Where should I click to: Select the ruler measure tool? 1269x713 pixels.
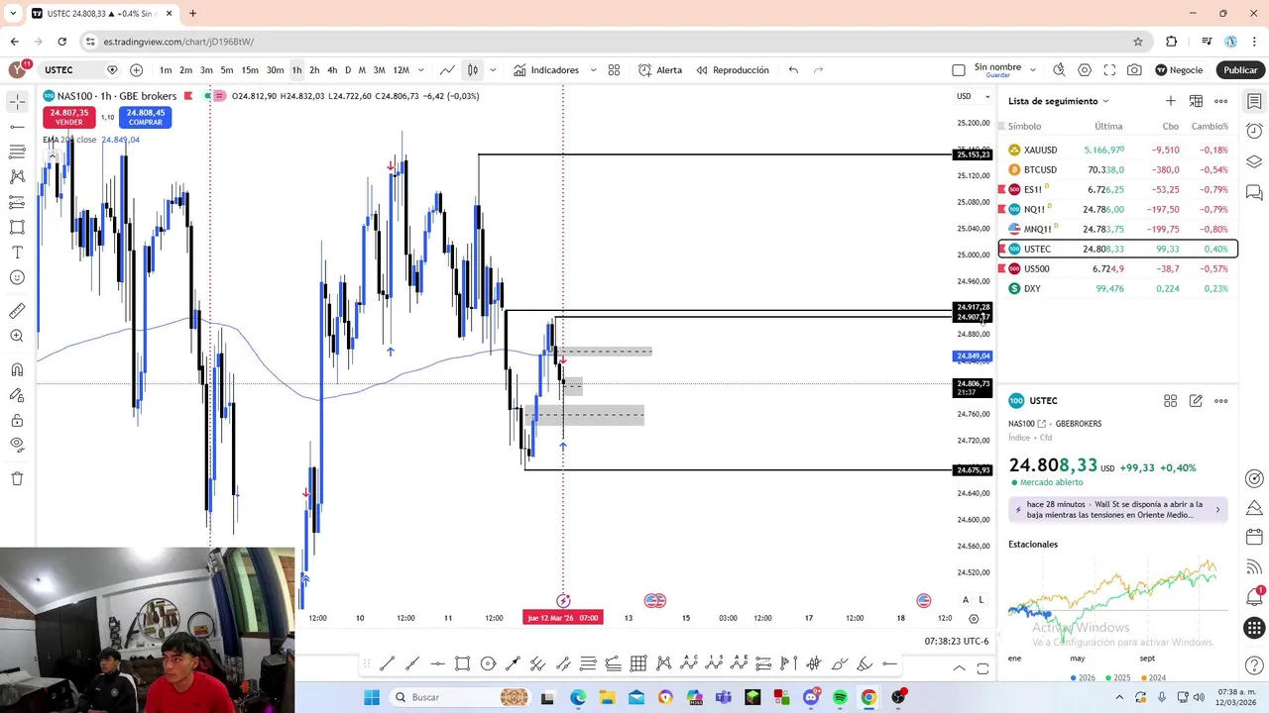click(17, 311)
